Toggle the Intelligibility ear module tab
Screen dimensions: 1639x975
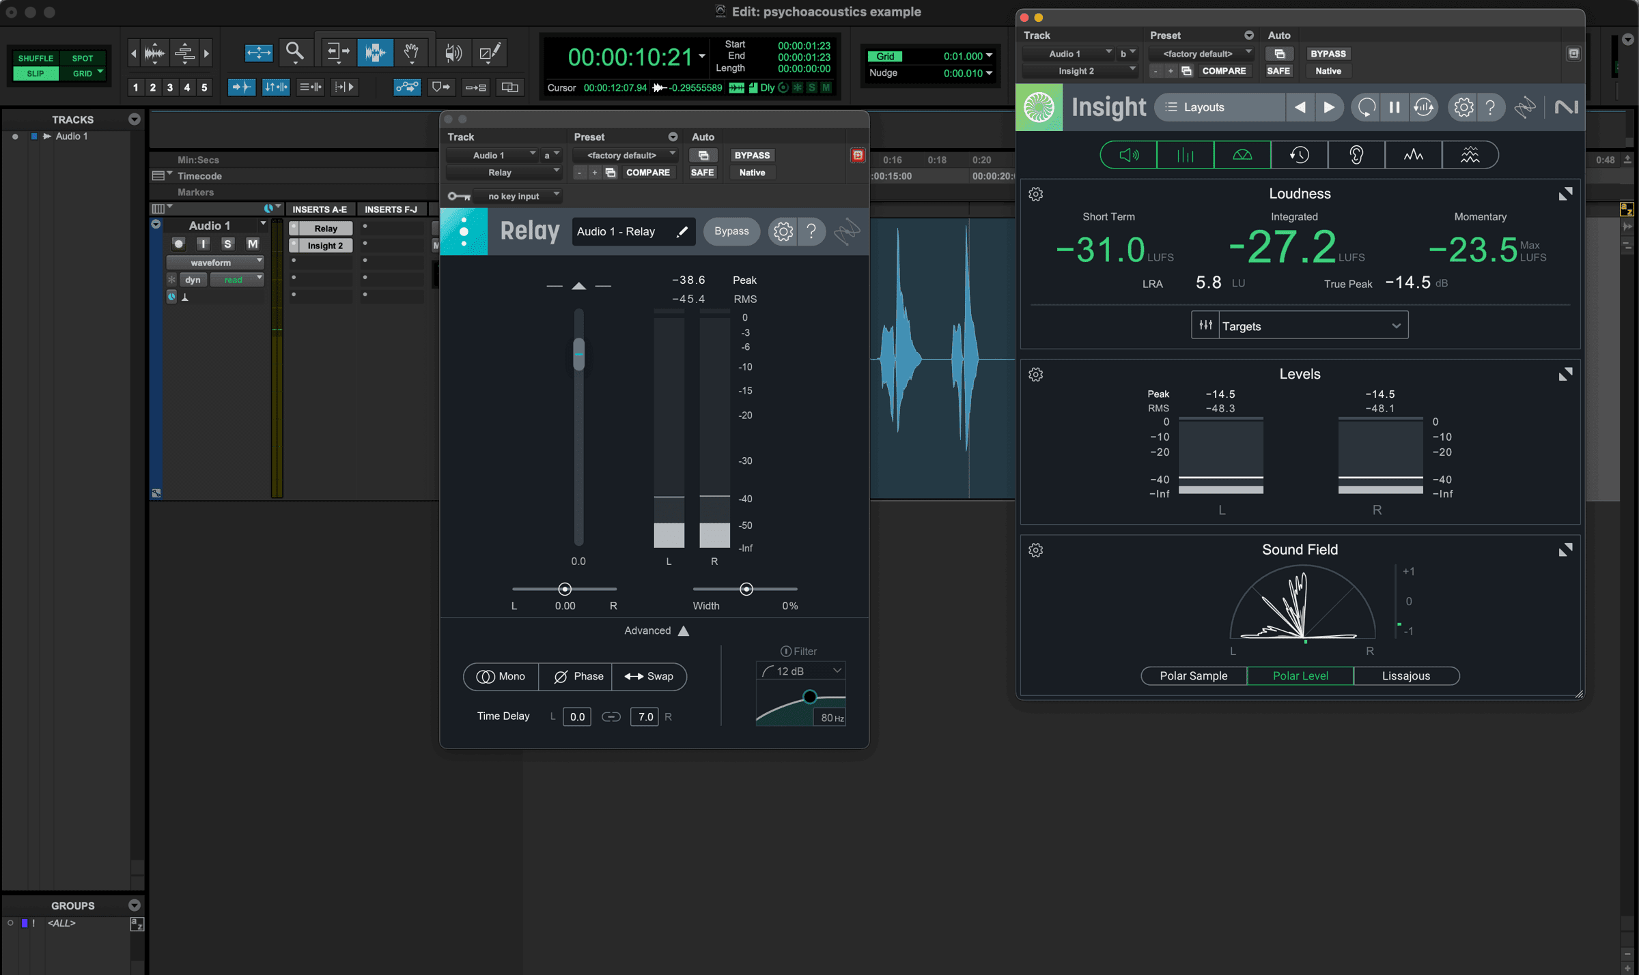click(x=1356, y=156)
